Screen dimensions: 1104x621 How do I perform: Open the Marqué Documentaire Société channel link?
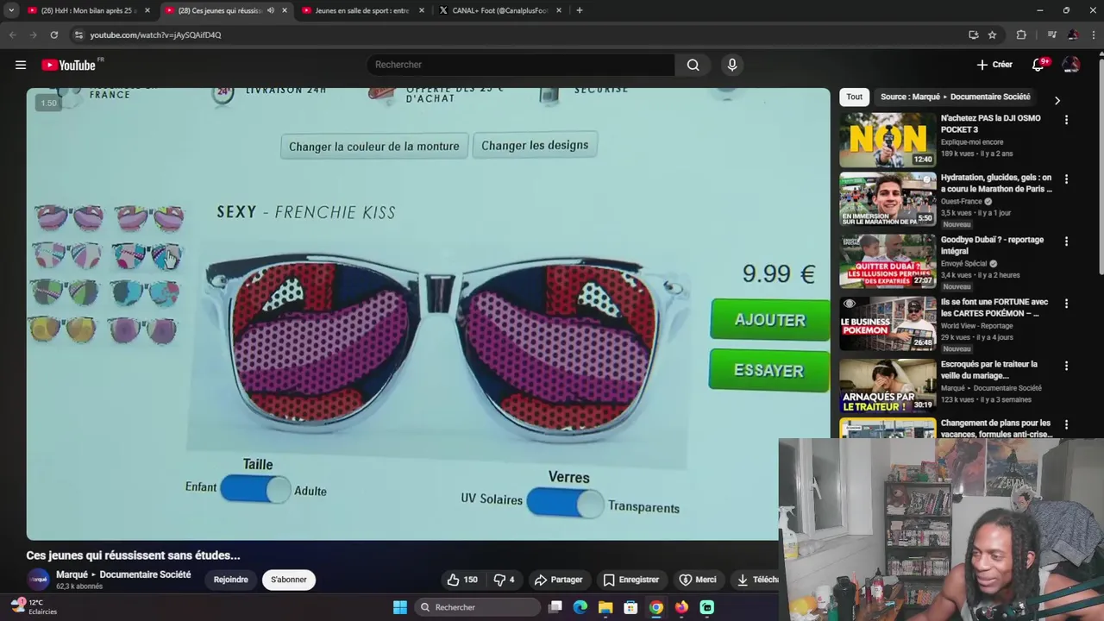click(123, 574)
